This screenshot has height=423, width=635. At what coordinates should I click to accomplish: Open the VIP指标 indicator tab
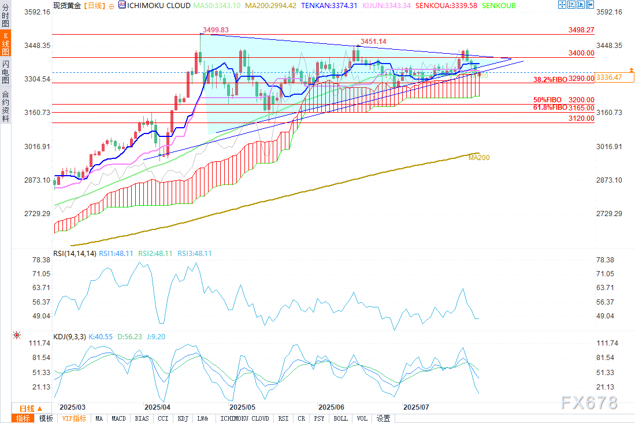(x=74, y=418)
